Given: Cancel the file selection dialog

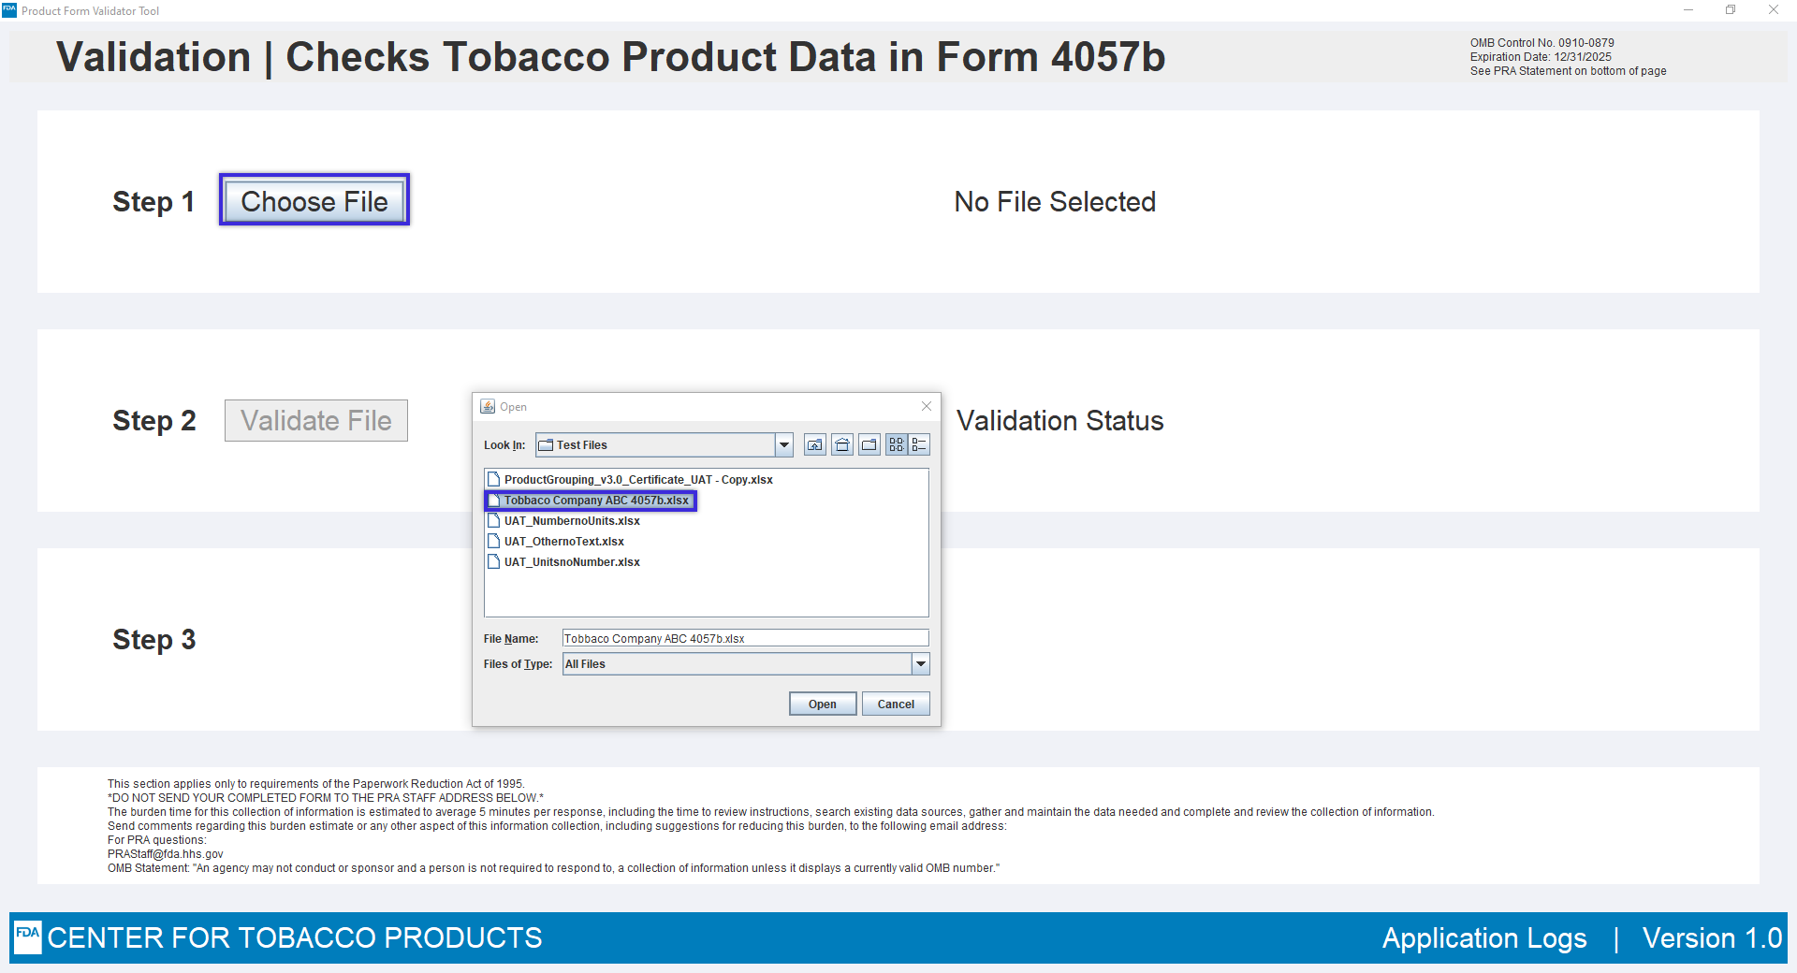Looking at the screenshot, I should [896, 704].
